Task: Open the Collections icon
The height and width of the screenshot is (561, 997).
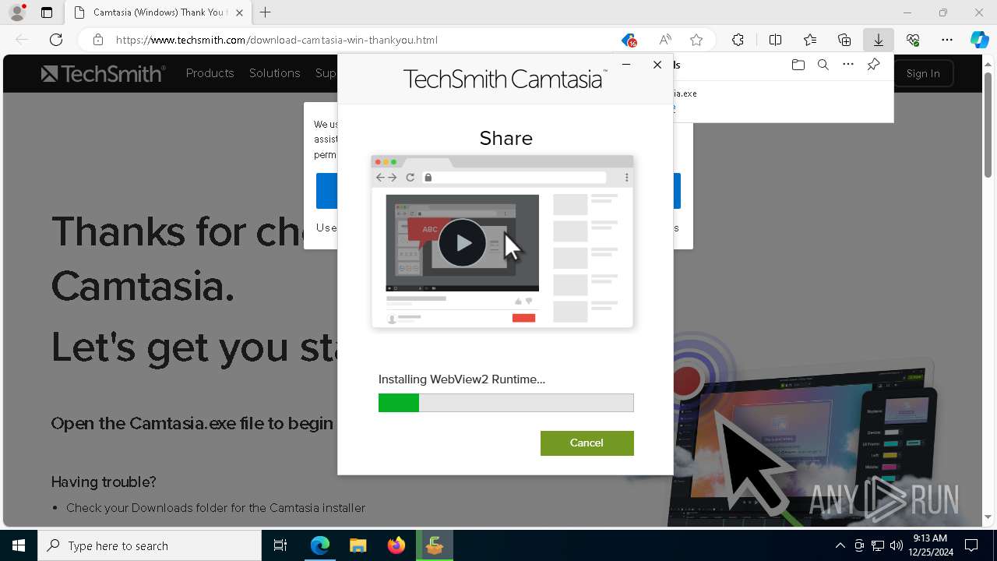Action: [x=844, y=40]
